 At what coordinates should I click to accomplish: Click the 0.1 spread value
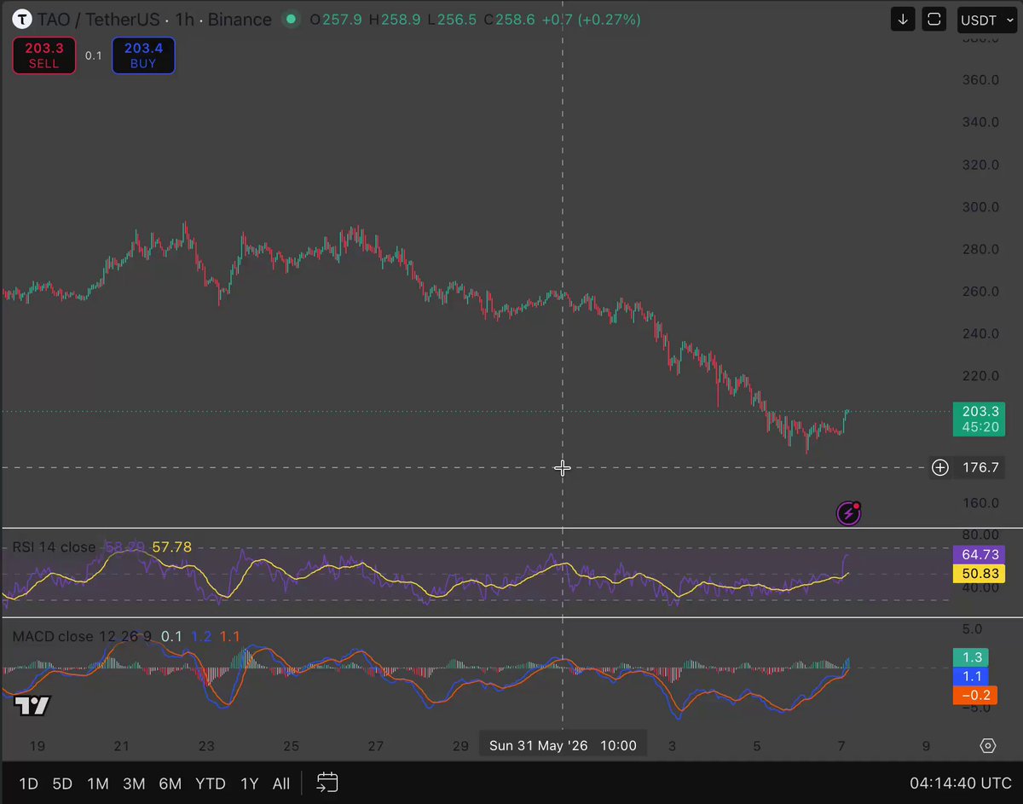[x=94, y=55]
